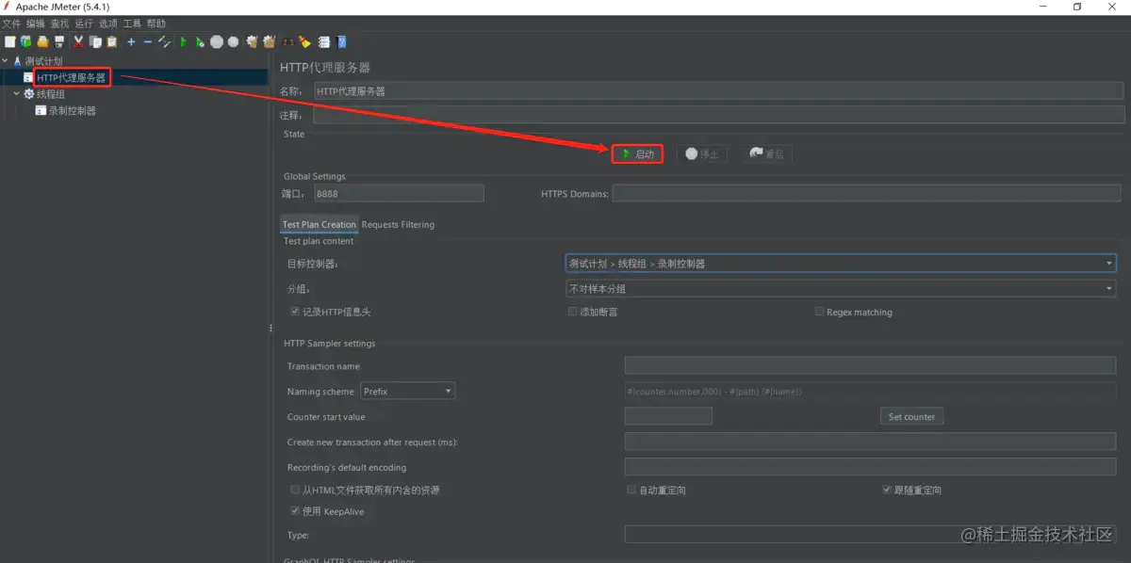Open the Templates toolbar icon

[x=26, y=41]
